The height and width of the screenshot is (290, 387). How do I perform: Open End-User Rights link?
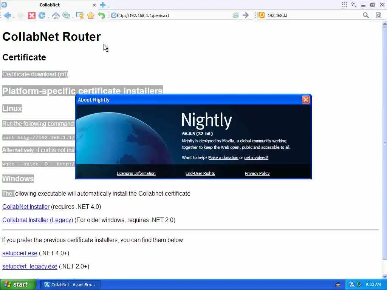point(200,173)
